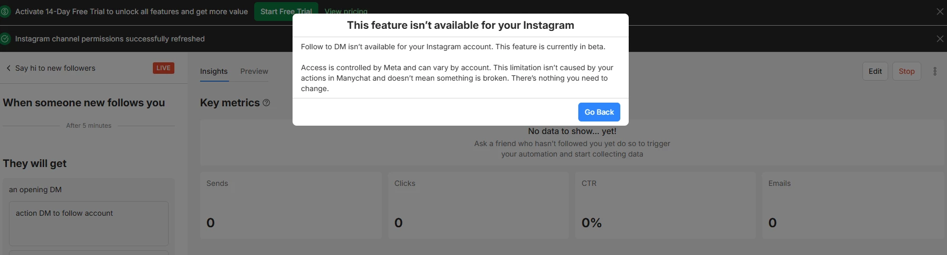This screenshot has width=947, height=255.
Task: Open the View pricing link
Action: 346,11
